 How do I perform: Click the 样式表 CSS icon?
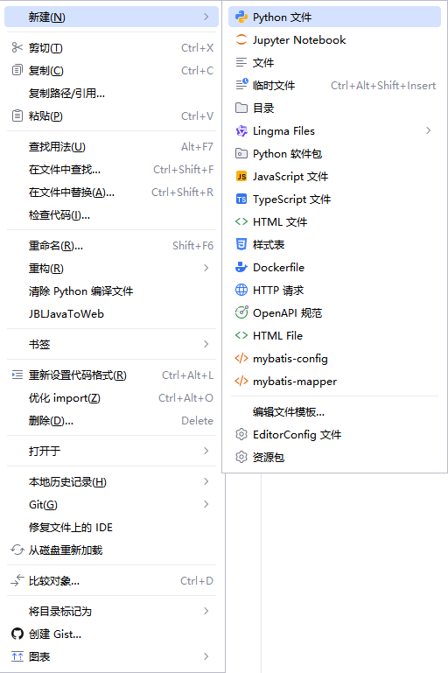point(241,244)
